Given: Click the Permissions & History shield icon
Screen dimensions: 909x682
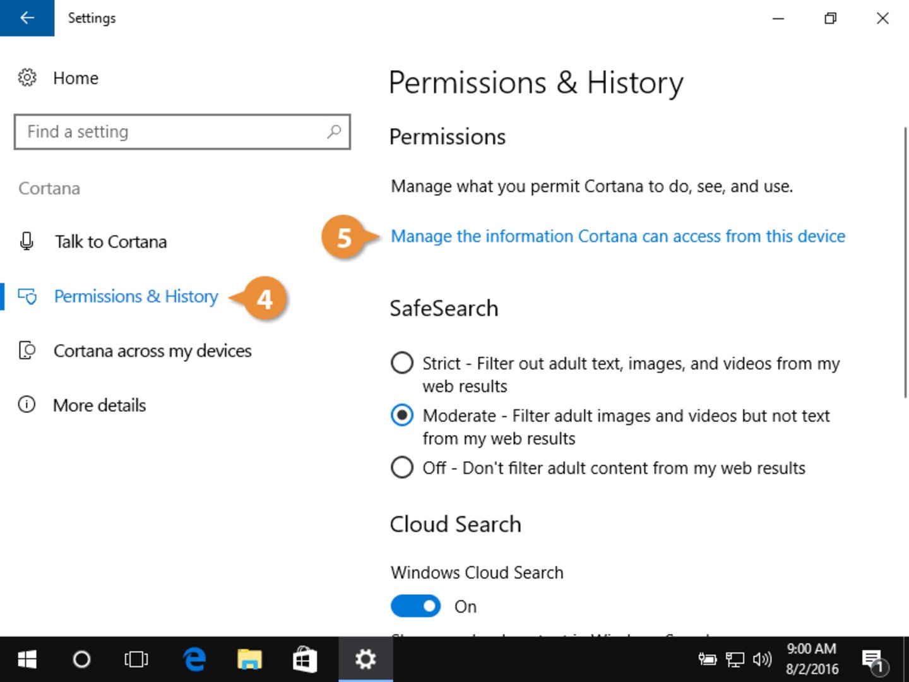Looking at the screenshot, I should click(x=27, y=296).
